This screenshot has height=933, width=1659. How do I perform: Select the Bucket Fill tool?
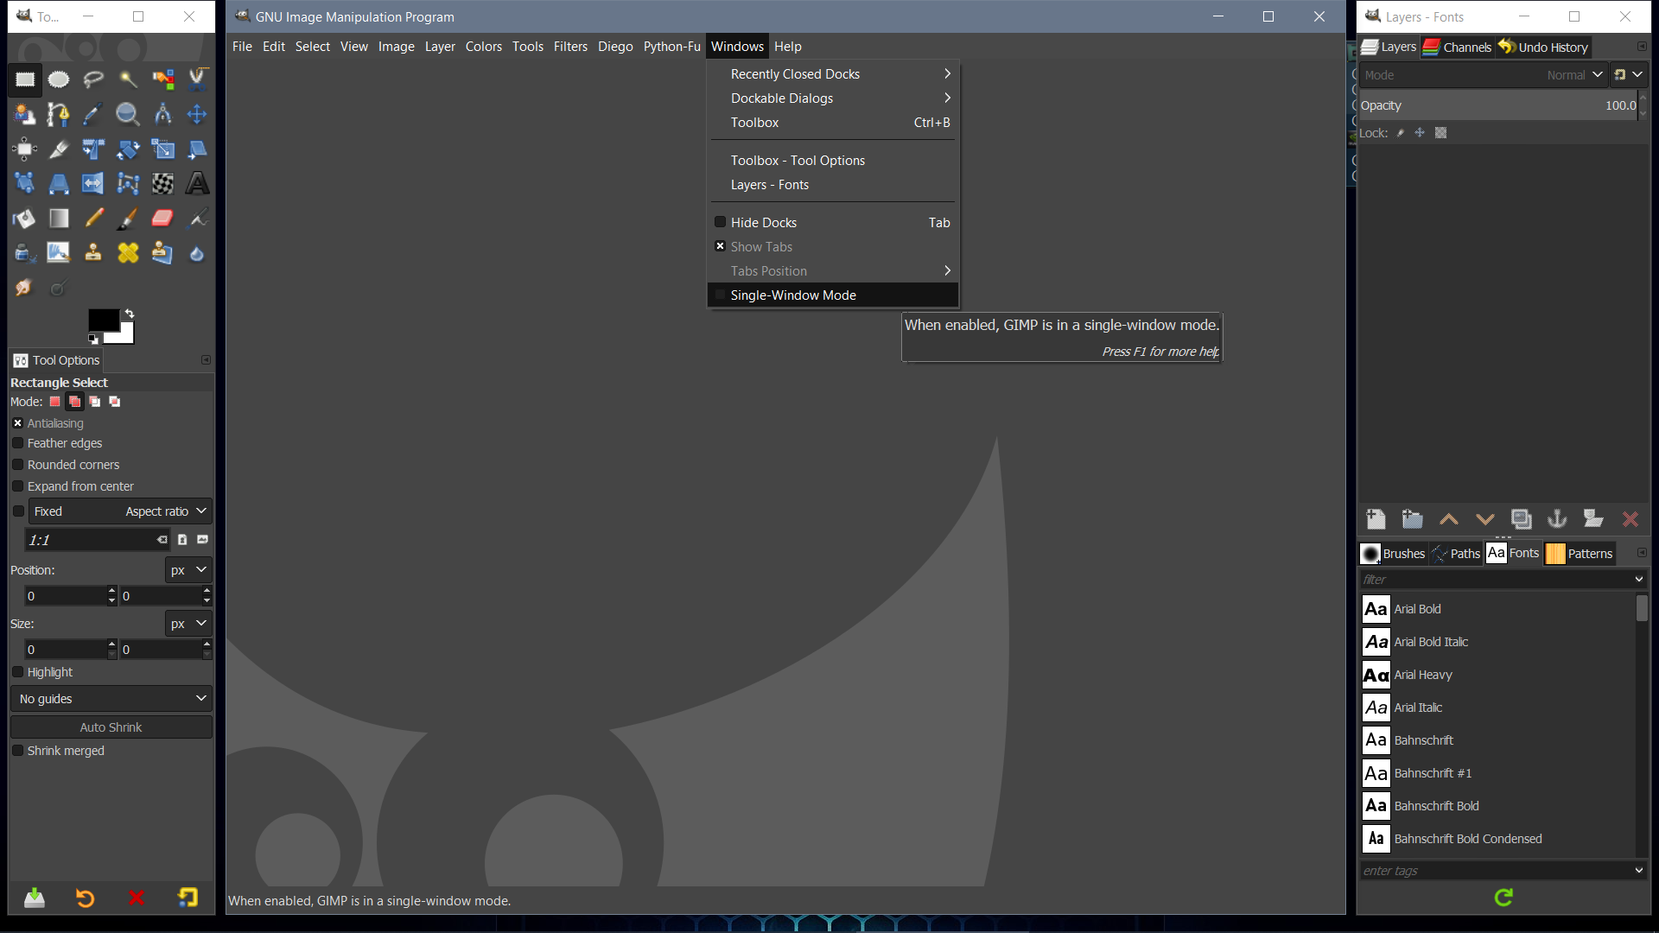[x=24, y=219]
